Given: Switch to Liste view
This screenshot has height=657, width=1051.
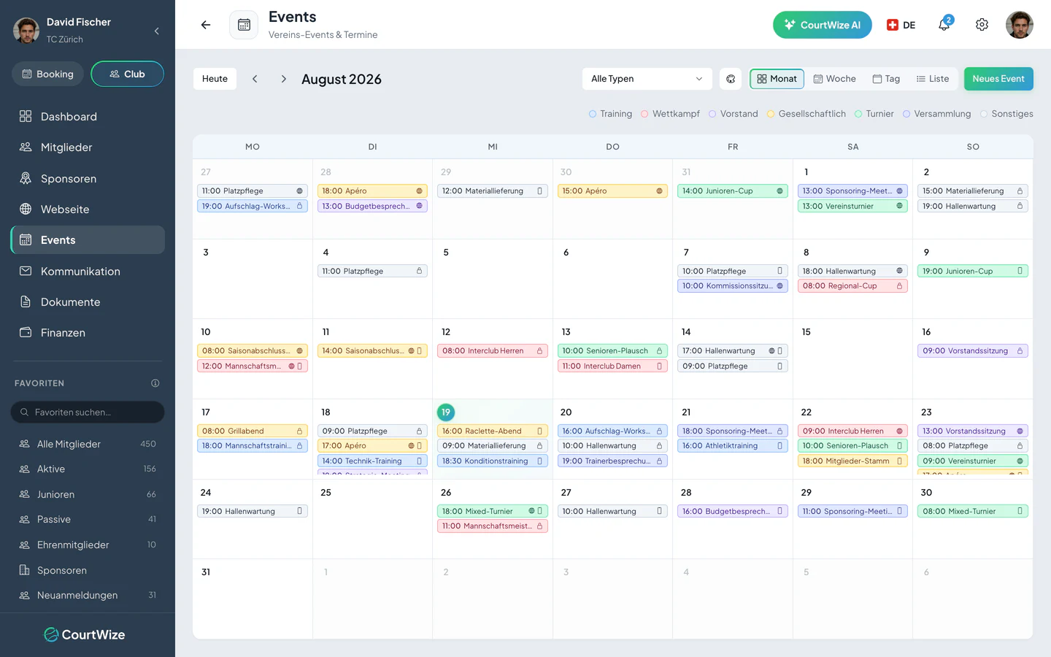Looking at the screenshot, I should pyautogui.click(x=933, y=79).
